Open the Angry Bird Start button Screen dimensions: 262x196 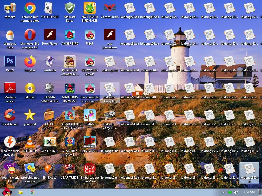7,192
